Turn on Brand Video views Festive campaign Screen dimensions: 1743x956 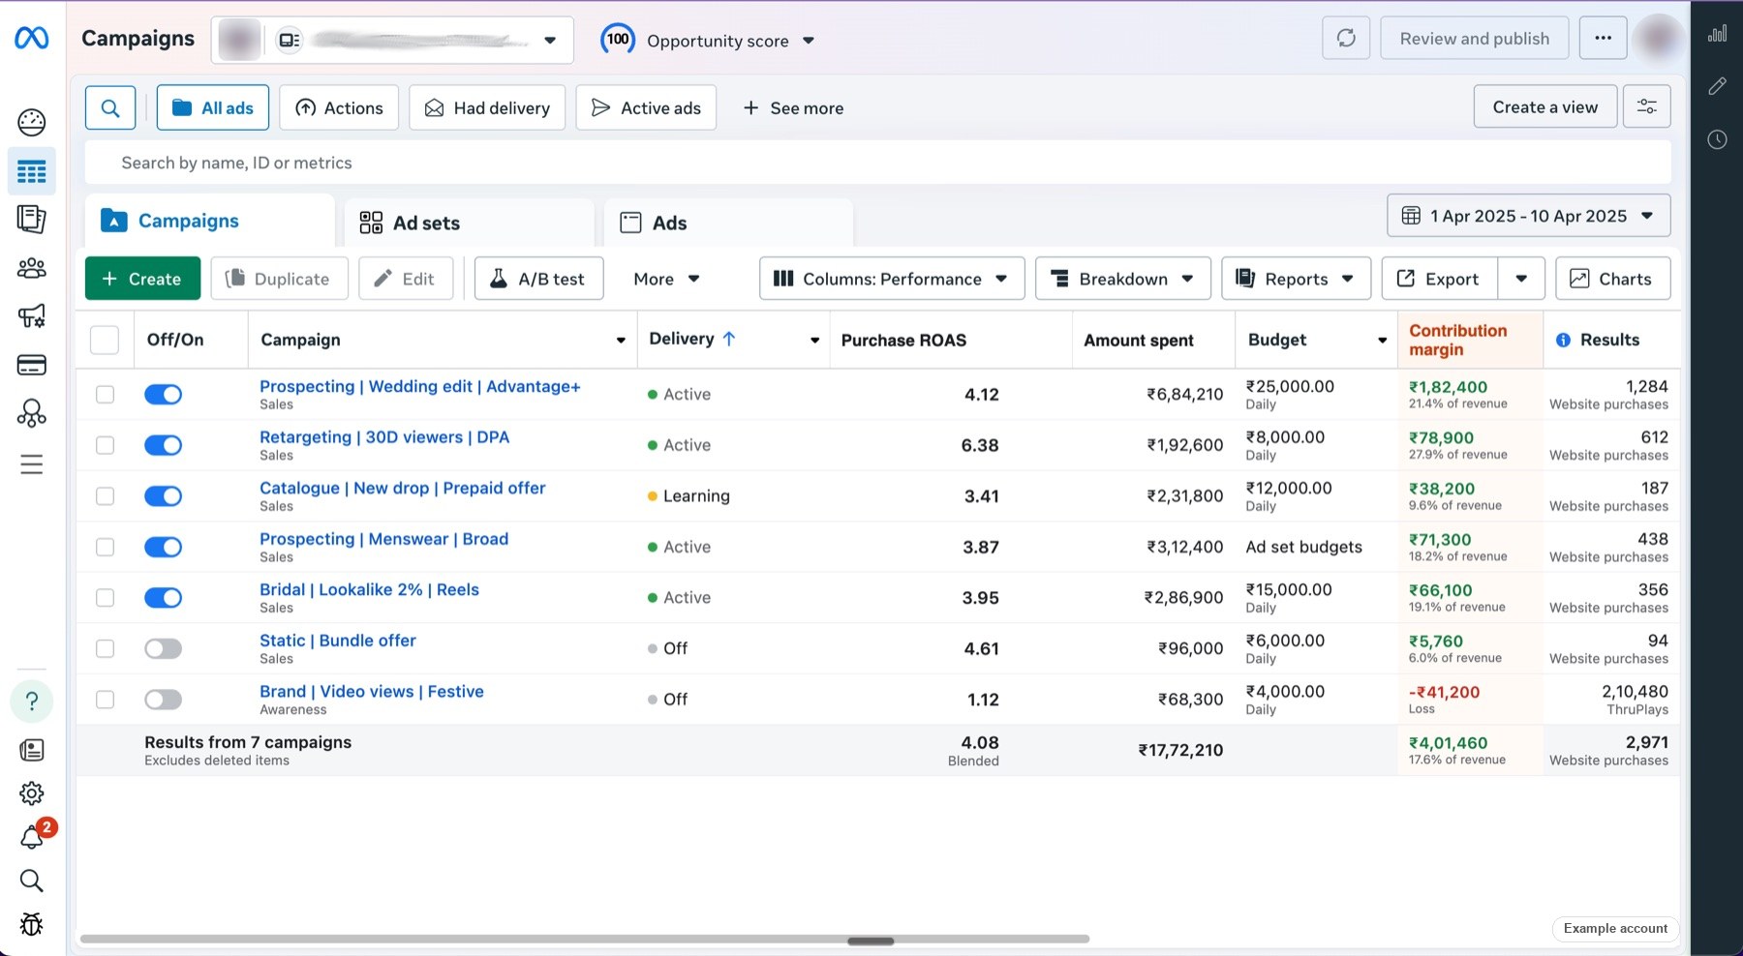(163, 700)
